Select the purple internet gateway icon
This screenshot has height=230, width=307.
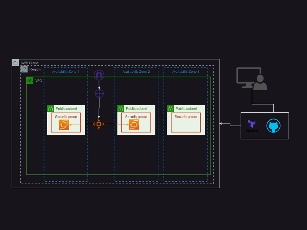click(x=99, y=75)
